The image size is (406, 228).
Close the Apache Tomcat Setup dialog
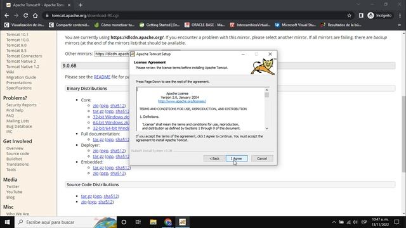(x=270, y=54)
